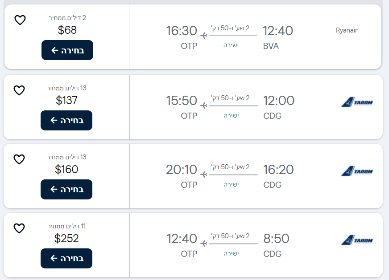The width and height of the screenshot is (389, 280).
Task: Favorite the $68 Ryanair flight with heart
Action: [20, 20]
